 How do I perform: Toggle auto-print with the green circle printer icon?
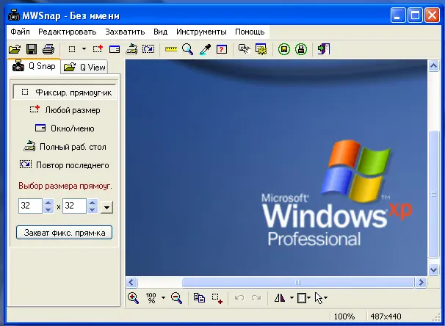pyautogui.click(x=301, y=49)
